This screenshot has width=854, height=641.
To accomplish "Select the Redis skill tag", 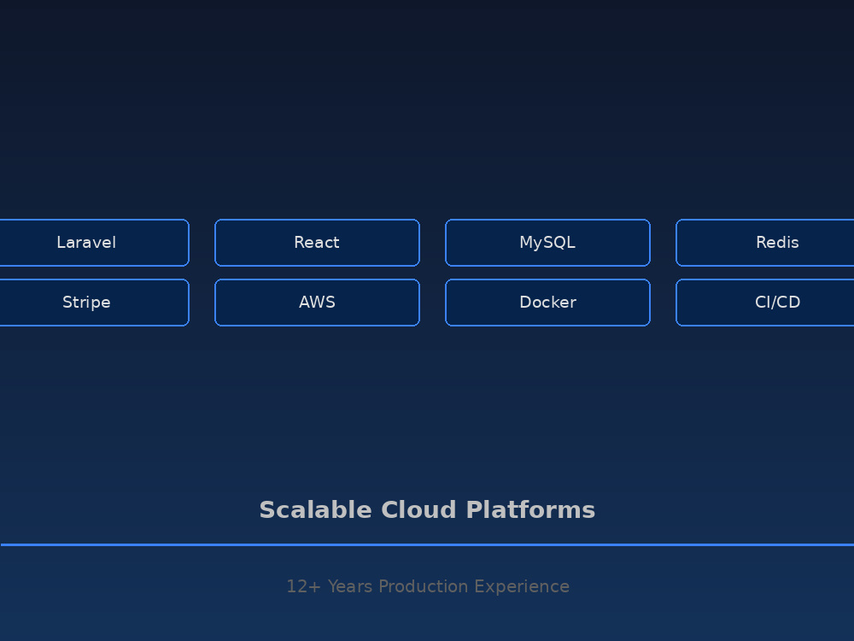I will point(764,243).
